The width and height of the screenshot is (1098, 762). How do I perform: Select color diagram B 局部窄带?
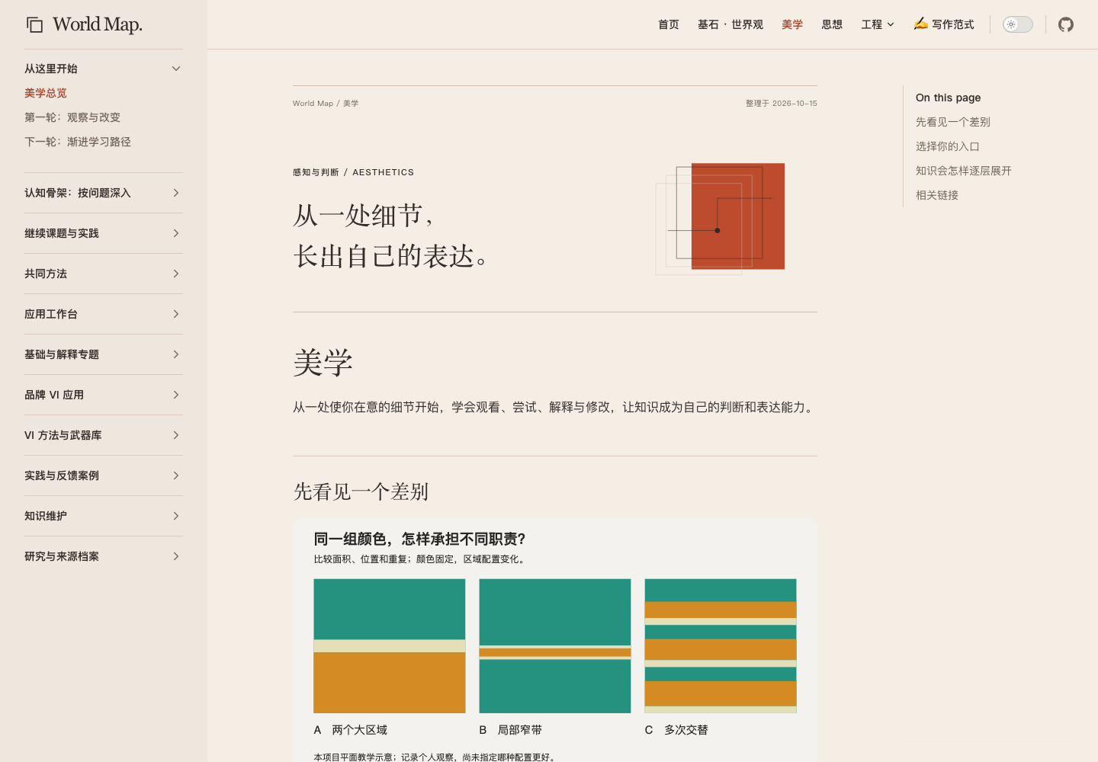(555, 646)
